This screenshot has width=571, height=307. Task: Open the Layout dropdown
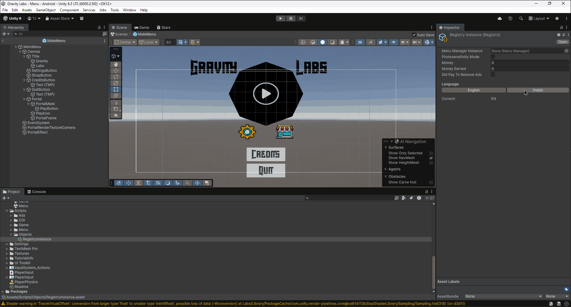click(x=539, y=18)
